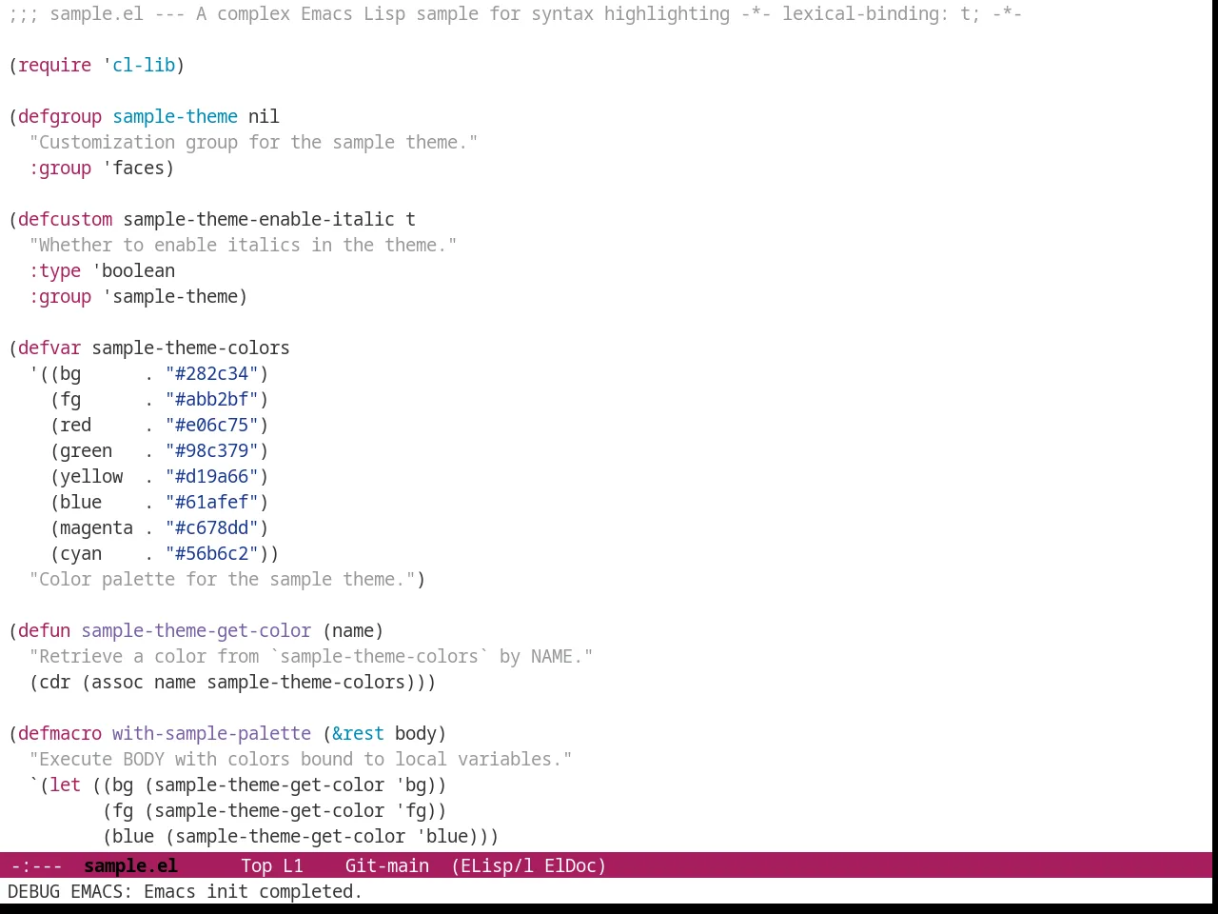Image resolution: width=1218 pixels, height=914 pixels.
Task: Click function name 'sample-theme-get-color' after defun
Action: click(x=196, y=630)
